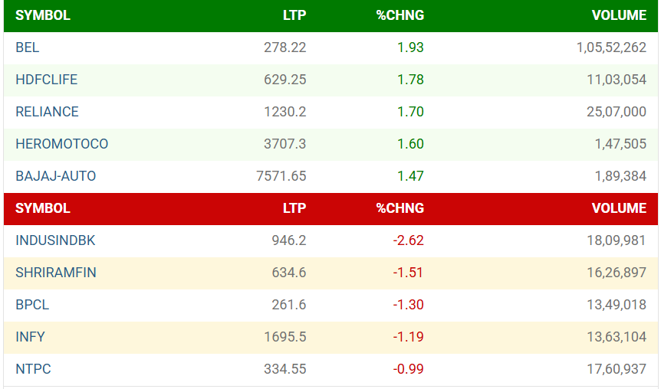Screen dimensions: 661x389
Task: Click the INFY symbol
Action: point(30,337)
